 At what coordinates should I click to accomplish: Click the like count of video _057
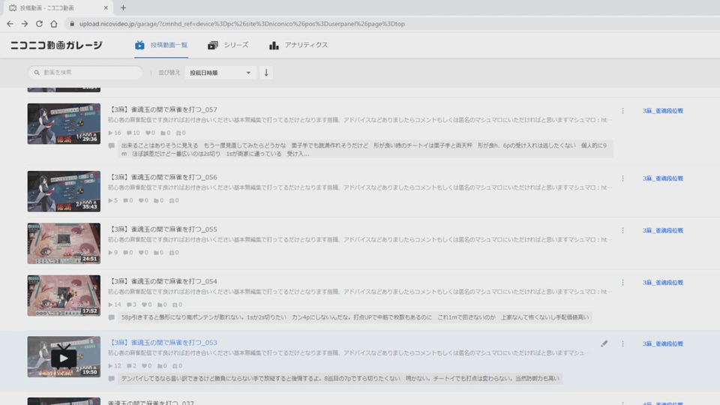[x=150, y=133]
